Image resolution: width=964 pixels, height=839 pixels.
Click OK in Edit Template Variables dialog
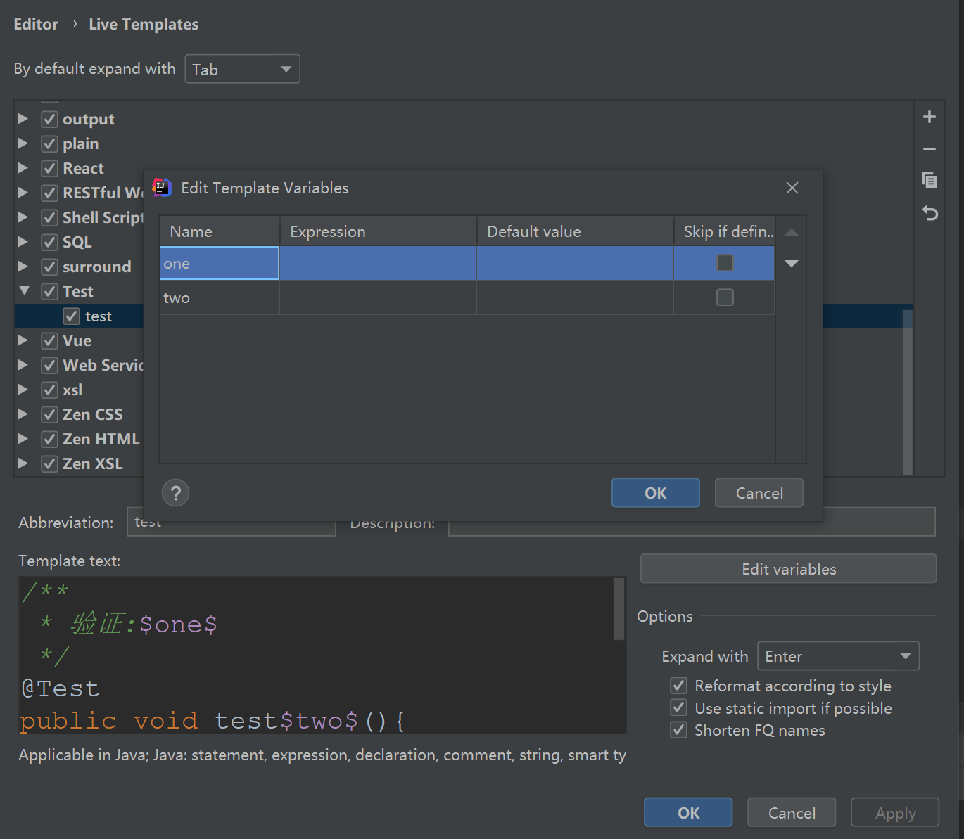pos(655,493)
